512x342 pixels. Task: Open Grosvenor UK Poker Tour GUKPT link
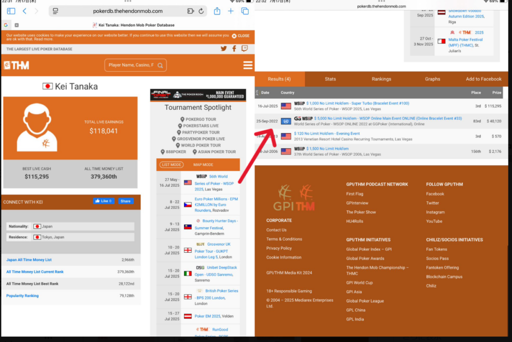coord(213,251)
